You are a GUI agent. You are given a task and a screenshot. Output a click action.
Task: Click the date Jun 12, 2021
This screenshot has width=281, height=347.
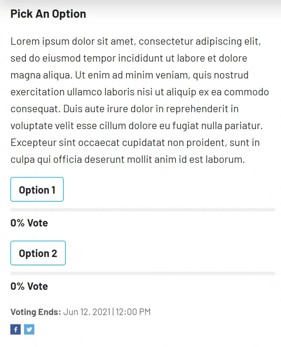87,312
